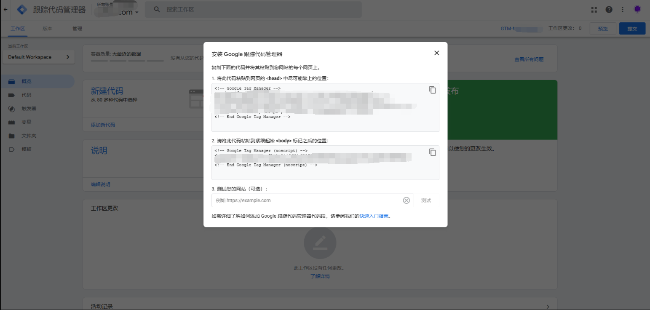650x310 pixels.
Task: Open the three-dot more options menu
Action: click(x=623, y=9)
